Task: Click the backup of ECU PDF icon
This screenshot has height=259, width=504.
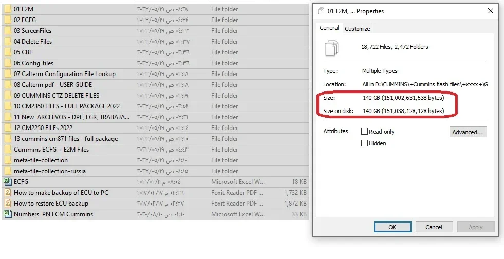Action: (8, 193)
